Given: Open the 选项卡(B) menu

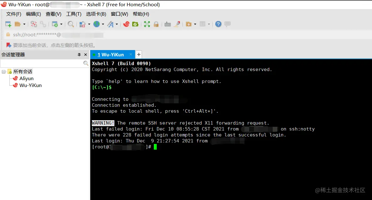Looking at the screenshot, I should tap(96, 14).
